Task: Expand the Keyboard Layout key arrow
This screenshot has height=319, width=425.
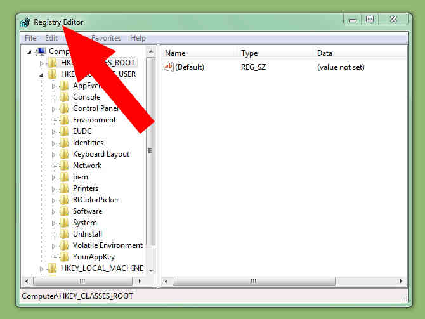Action: tap(55, 154)
